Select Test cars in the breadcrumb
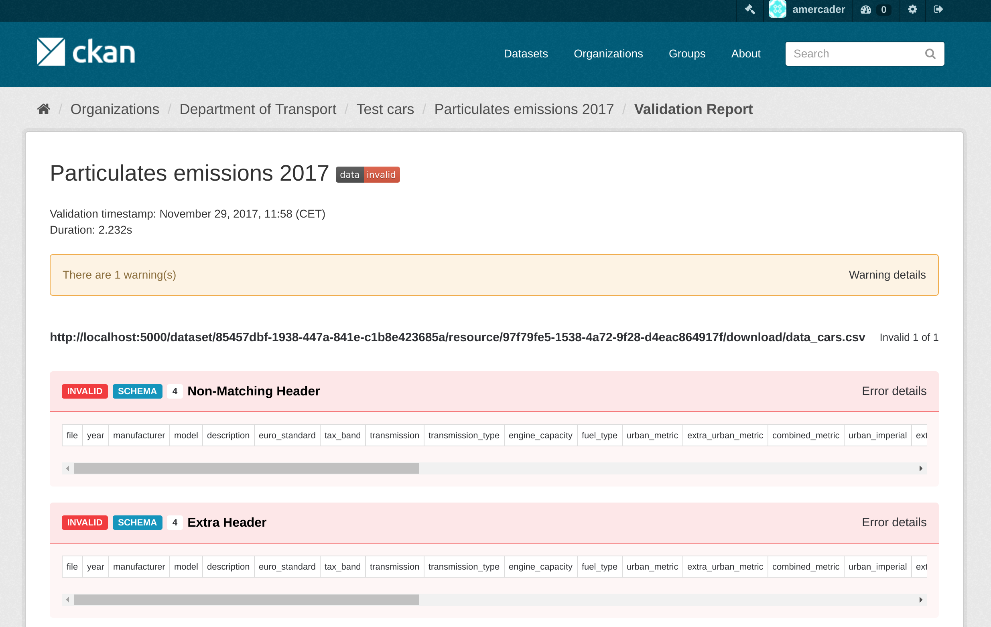This screenshot has height=627, width=991. [x=385, y=109]
